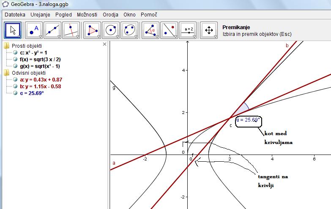This screenshot has width=331, height=209.
Task: Select the Line through Two Points tool
Action: click(x=52, y=30)
